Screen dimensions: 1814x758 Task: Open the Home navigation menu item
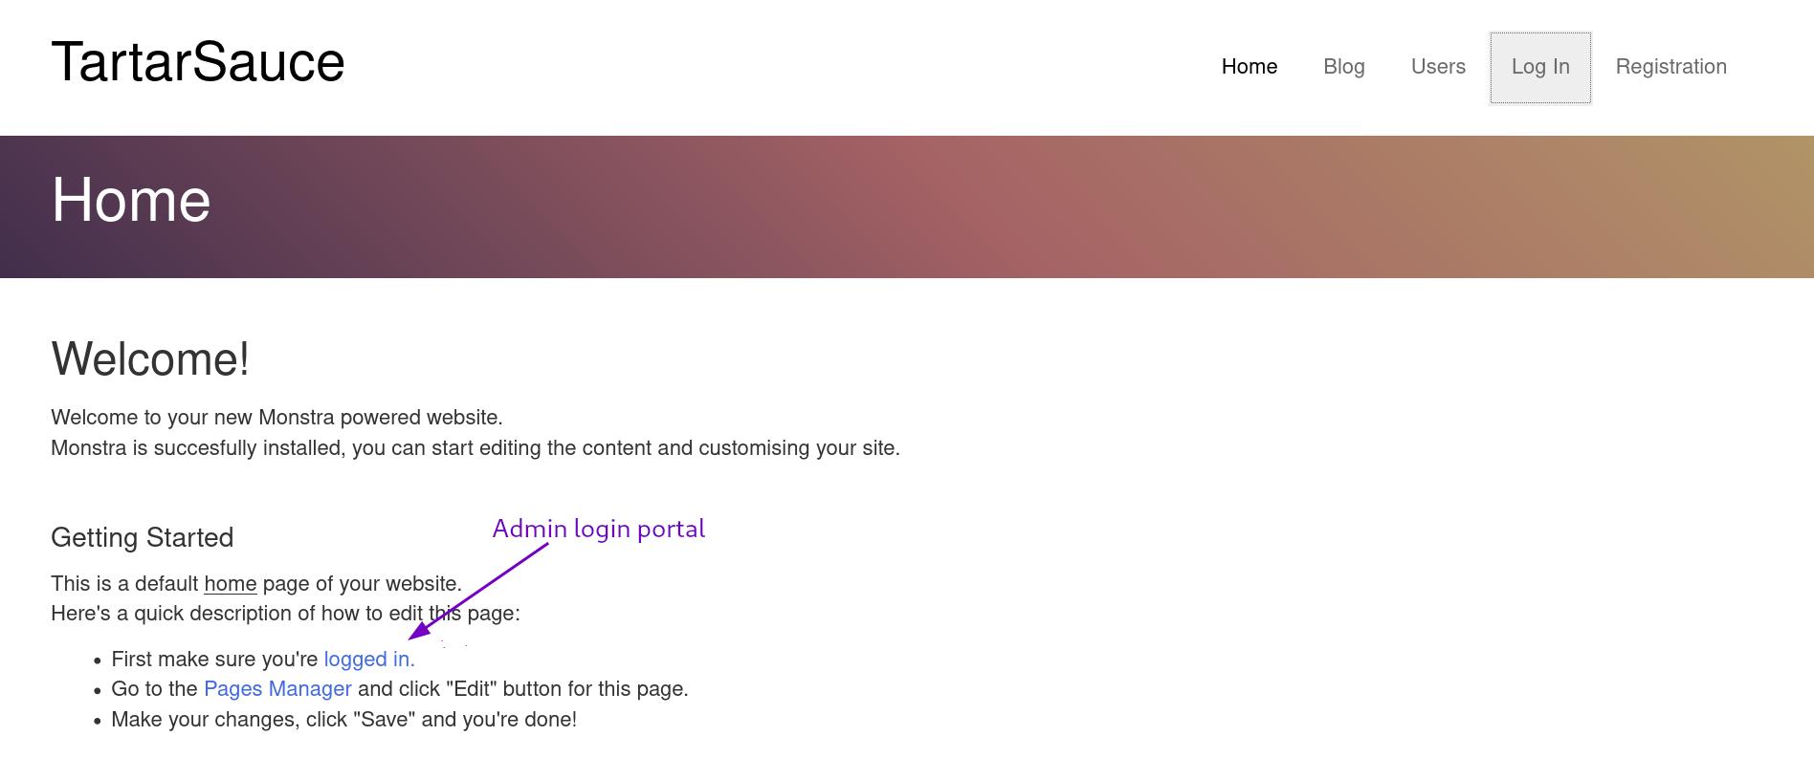1249,67
